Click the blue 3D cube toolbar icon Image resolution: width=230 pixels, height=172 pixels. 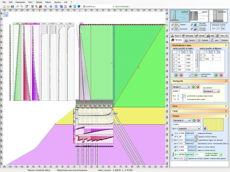79,6
